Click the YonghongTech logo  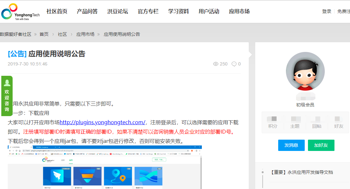(20, 12)
